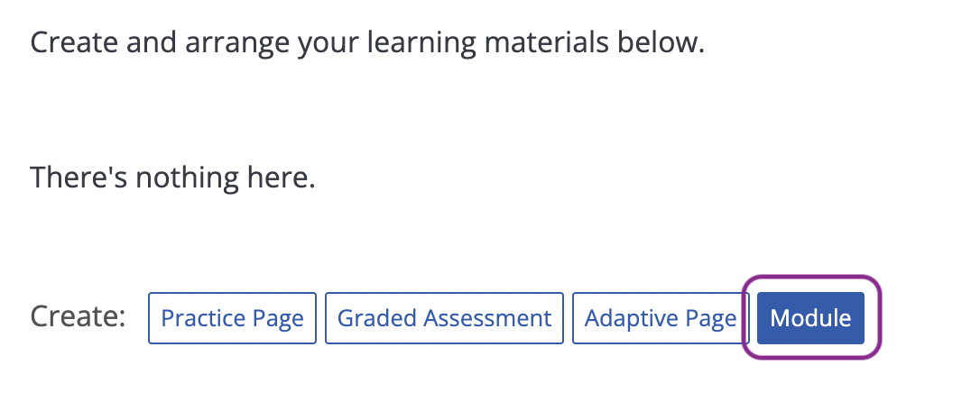Open Graded Assessment creation
This screenshot has width=962, height=420.
(444, 318)
